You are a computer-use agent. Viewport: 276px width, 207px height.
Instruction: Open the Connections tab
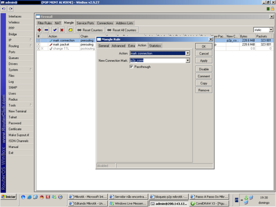point(105,23)
